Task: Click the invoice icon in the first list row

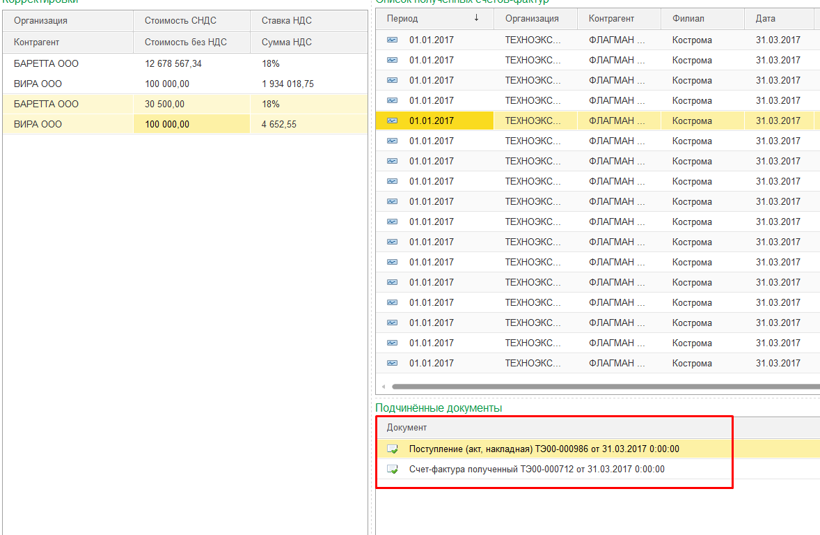Action: click(x=392, y=40)
